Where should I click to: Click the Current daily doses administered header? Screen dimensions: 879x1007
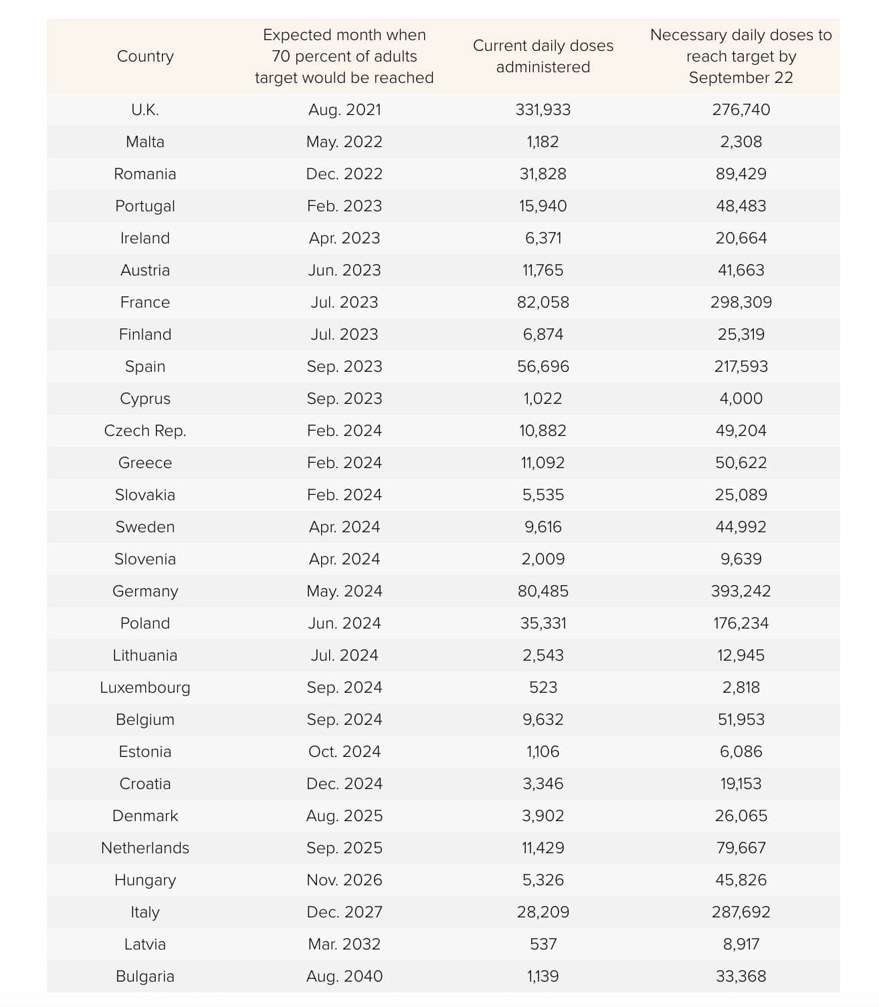pyautogui.click(x=543, y=56)
